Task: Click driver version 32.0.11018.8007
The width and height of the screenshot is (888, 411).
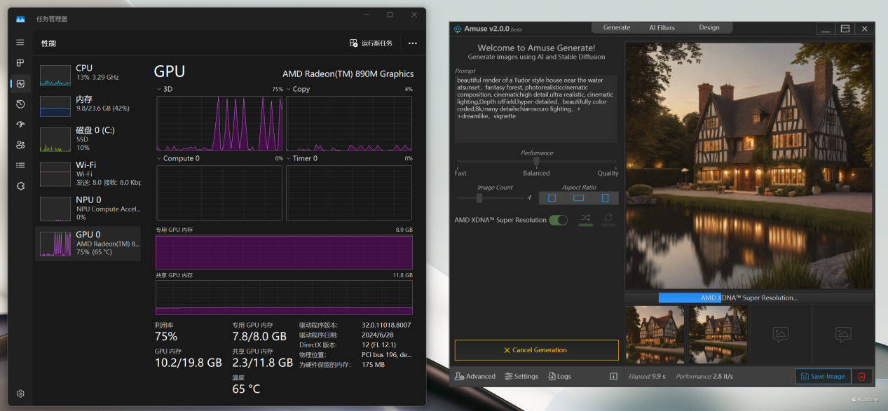Action: point(386,325)
